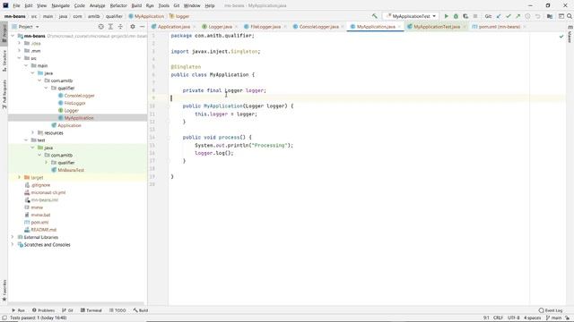The image size is (574, 322).
Task: Switch to the Logger.java tab
Action: [220, 27]
